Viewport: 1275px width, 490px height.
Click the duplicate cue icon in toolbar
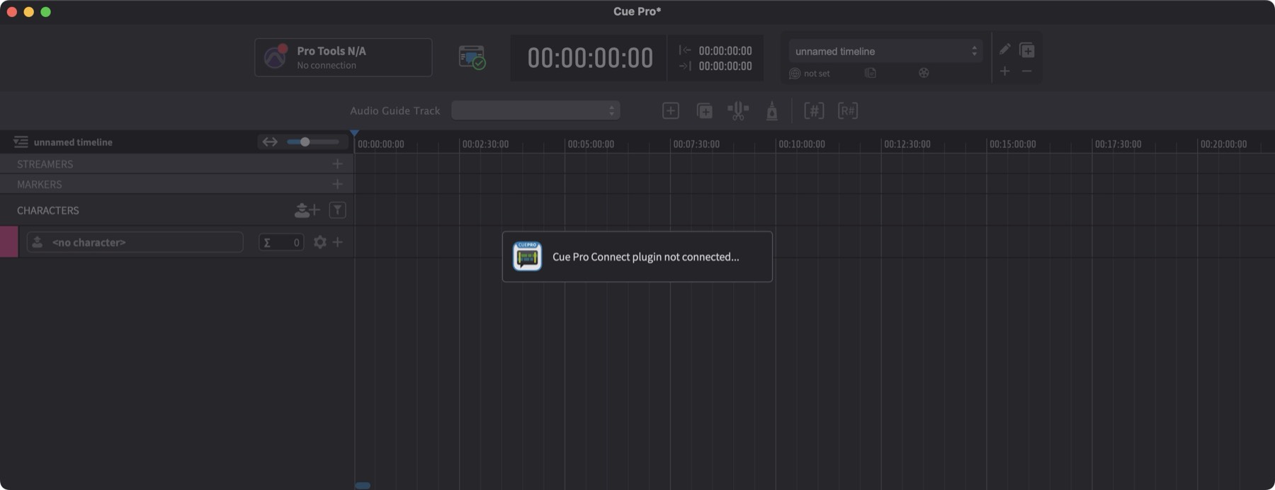click(x=704, y=110)
